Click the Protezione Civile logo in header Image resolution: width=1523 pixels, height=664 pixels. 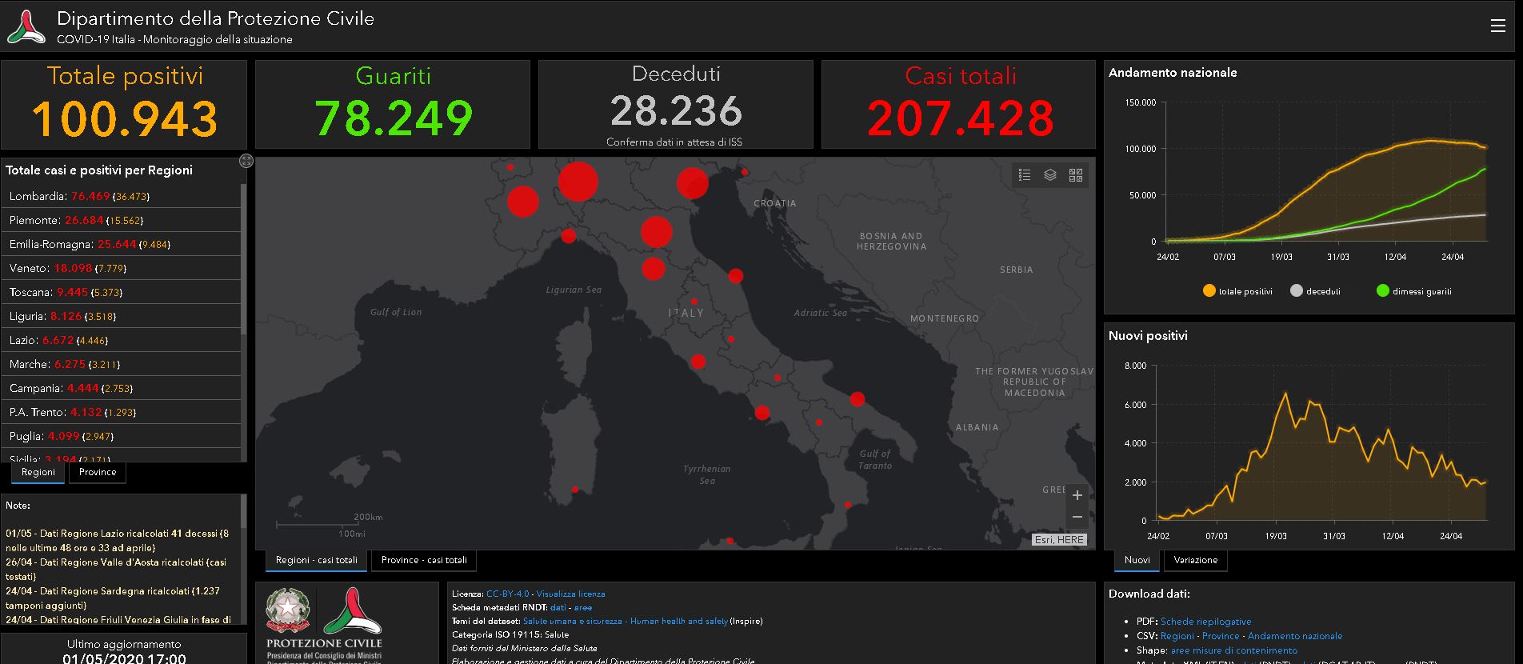click(26, 27)
